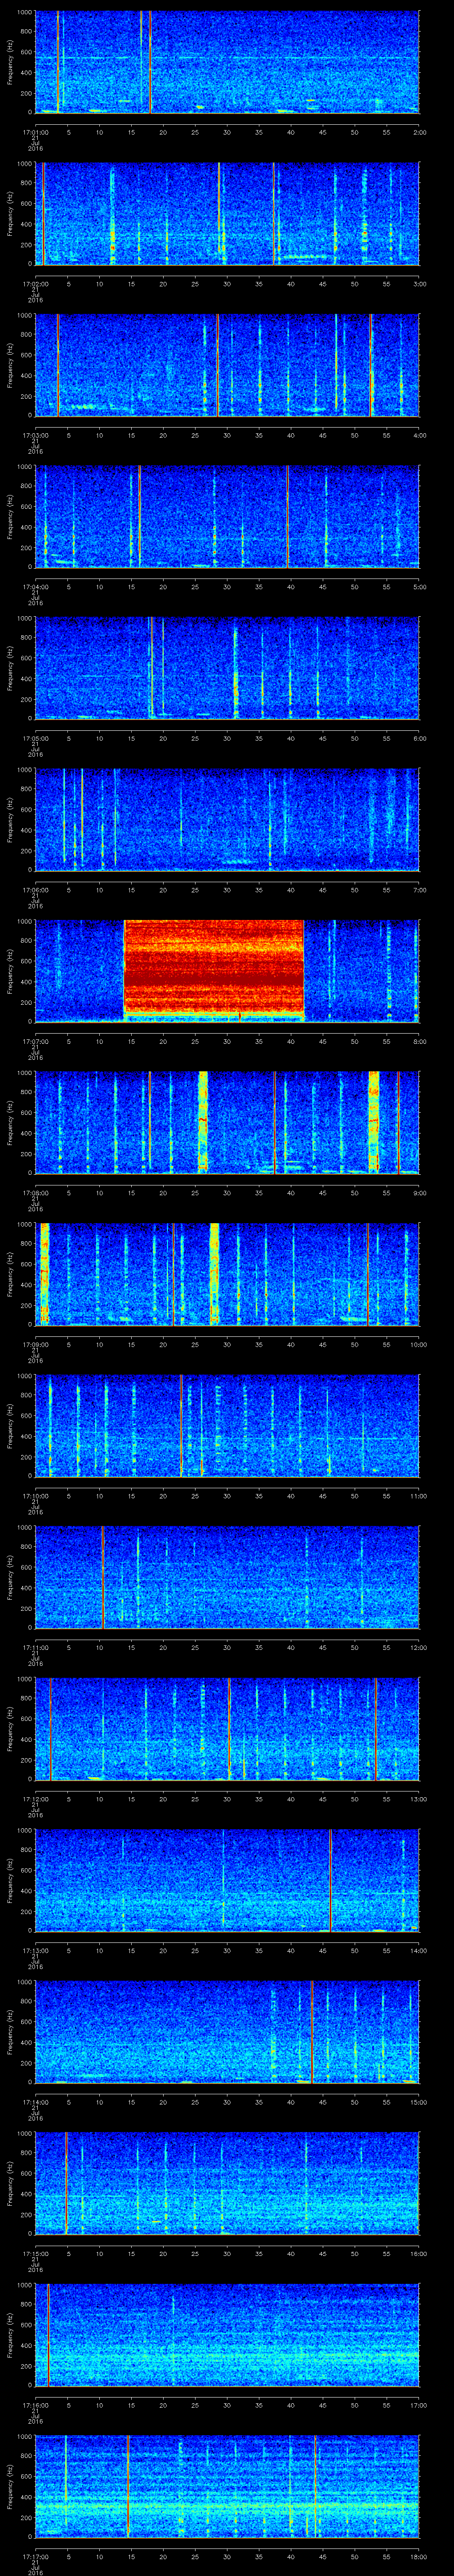Select the 3:00 end time label

pyautogui.click(x=419, y=284)
